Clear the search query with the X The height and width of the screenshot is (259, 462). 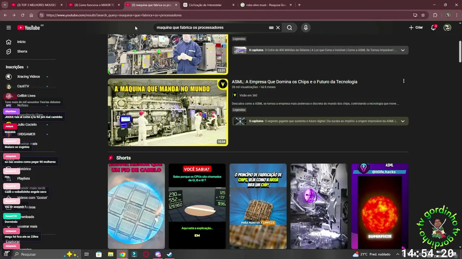coord(278,28)
